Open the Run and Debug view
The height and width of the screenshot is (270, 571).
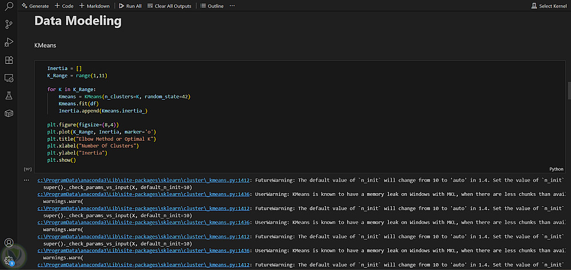[9, 42]
